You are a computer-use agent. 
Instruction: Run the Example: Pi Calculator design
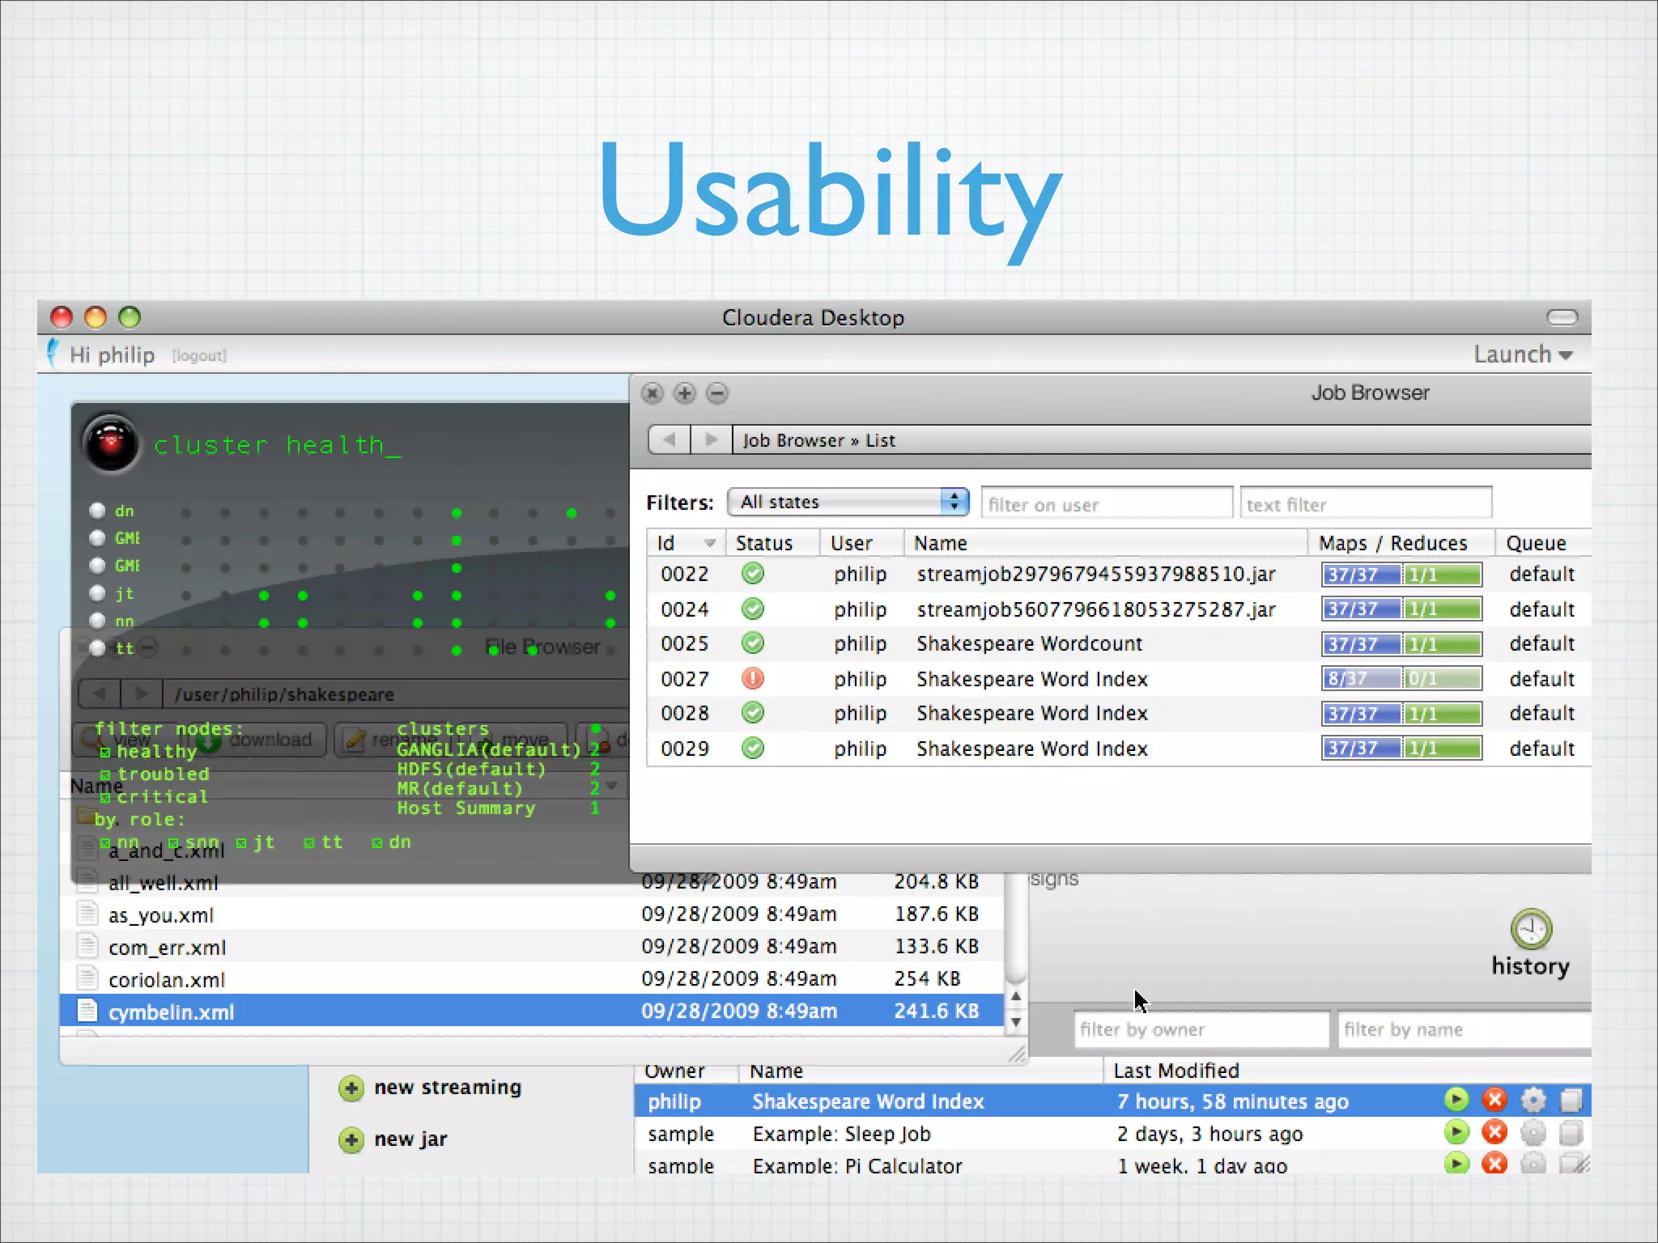[1456, 1164]
